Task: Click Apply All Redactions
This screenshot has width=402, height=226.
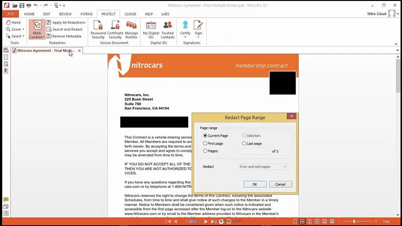Action: coord(66,22)
